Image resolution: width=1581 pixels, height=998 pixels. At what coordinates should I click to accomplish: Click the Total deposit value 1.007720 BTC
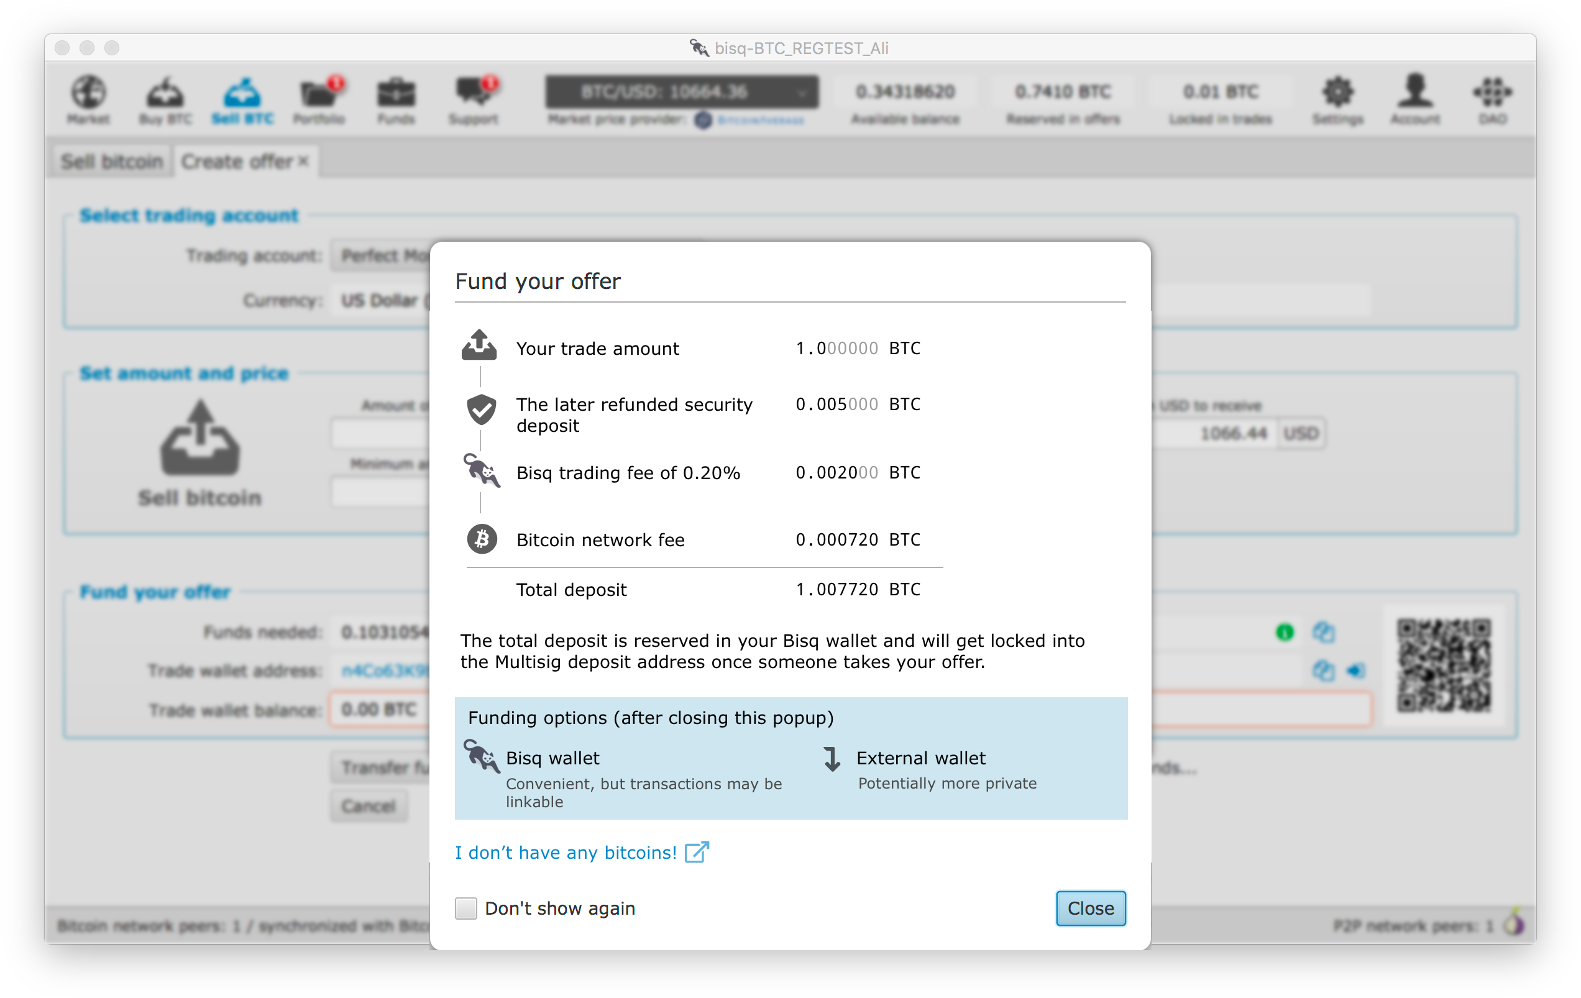(x=858, y=590)
